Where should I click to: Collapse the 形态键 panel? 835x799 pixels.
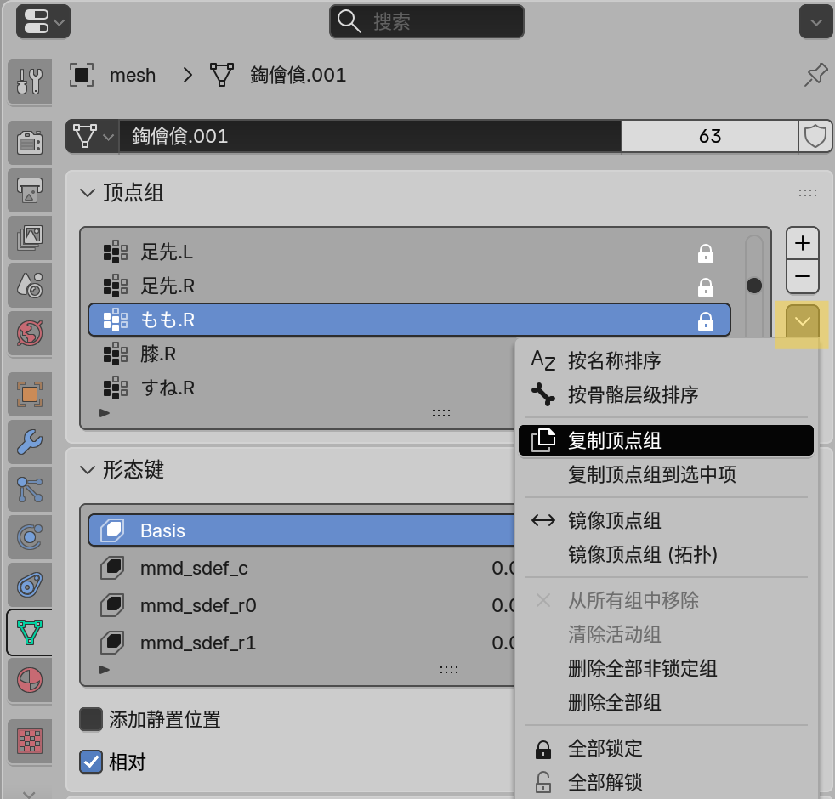point(88,469)
